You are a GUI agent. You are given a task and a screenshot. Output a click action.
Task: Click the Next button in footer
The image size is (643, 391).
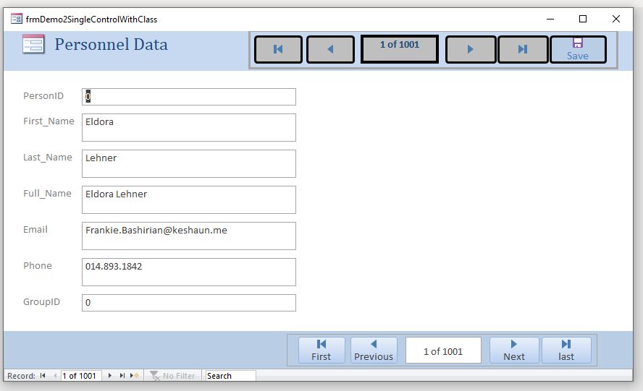coord(514,351)
